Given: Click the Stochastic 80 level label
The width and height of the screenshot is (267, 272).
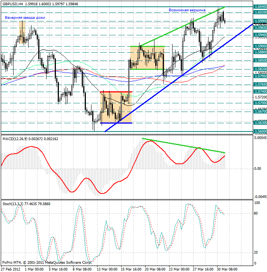Looking at the screenshot, I should [256, 213].
